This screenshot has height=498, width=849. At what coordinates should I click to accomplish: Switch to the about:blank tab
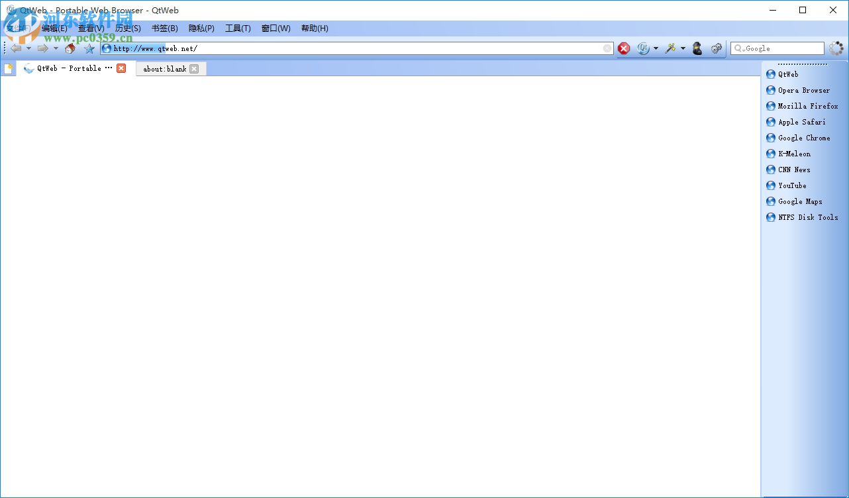pos(171,69)
